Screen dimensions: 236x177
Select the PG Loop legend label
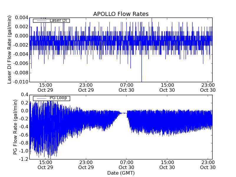pos(58,98)
